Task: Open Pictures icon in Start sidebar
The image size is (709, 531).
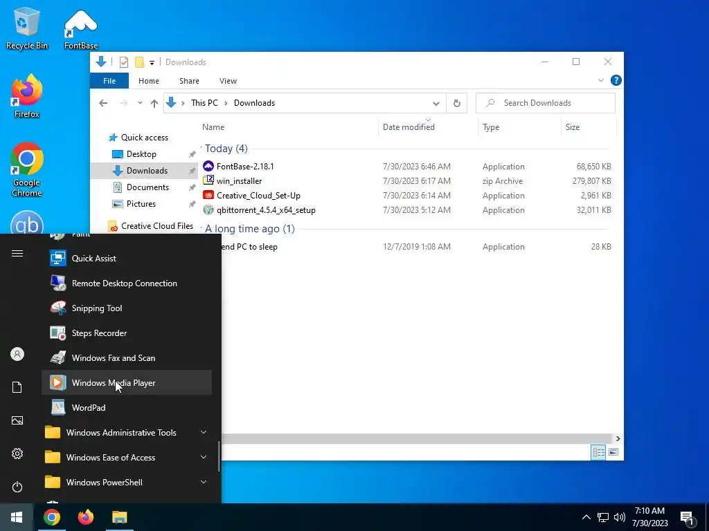Action: coord(17,420)
